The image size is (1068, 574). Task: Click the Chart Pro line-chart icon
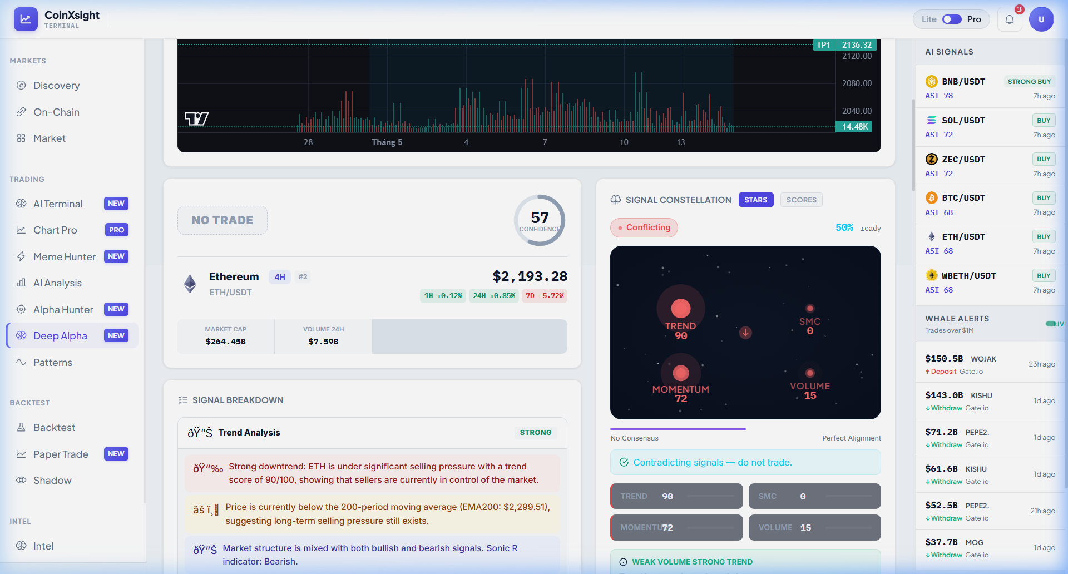[21, 230]
